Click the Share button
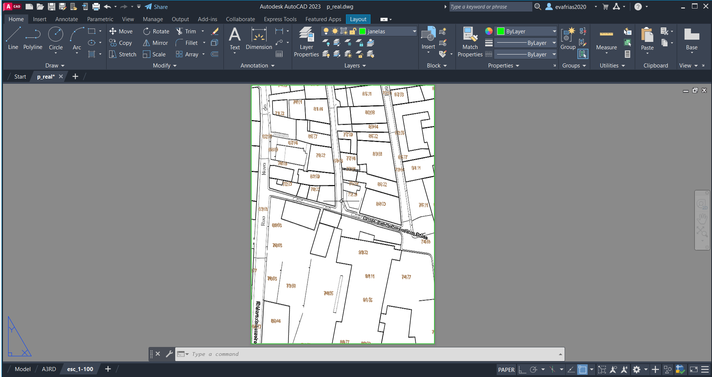712x377 pixels. click(x=156, y=7)
